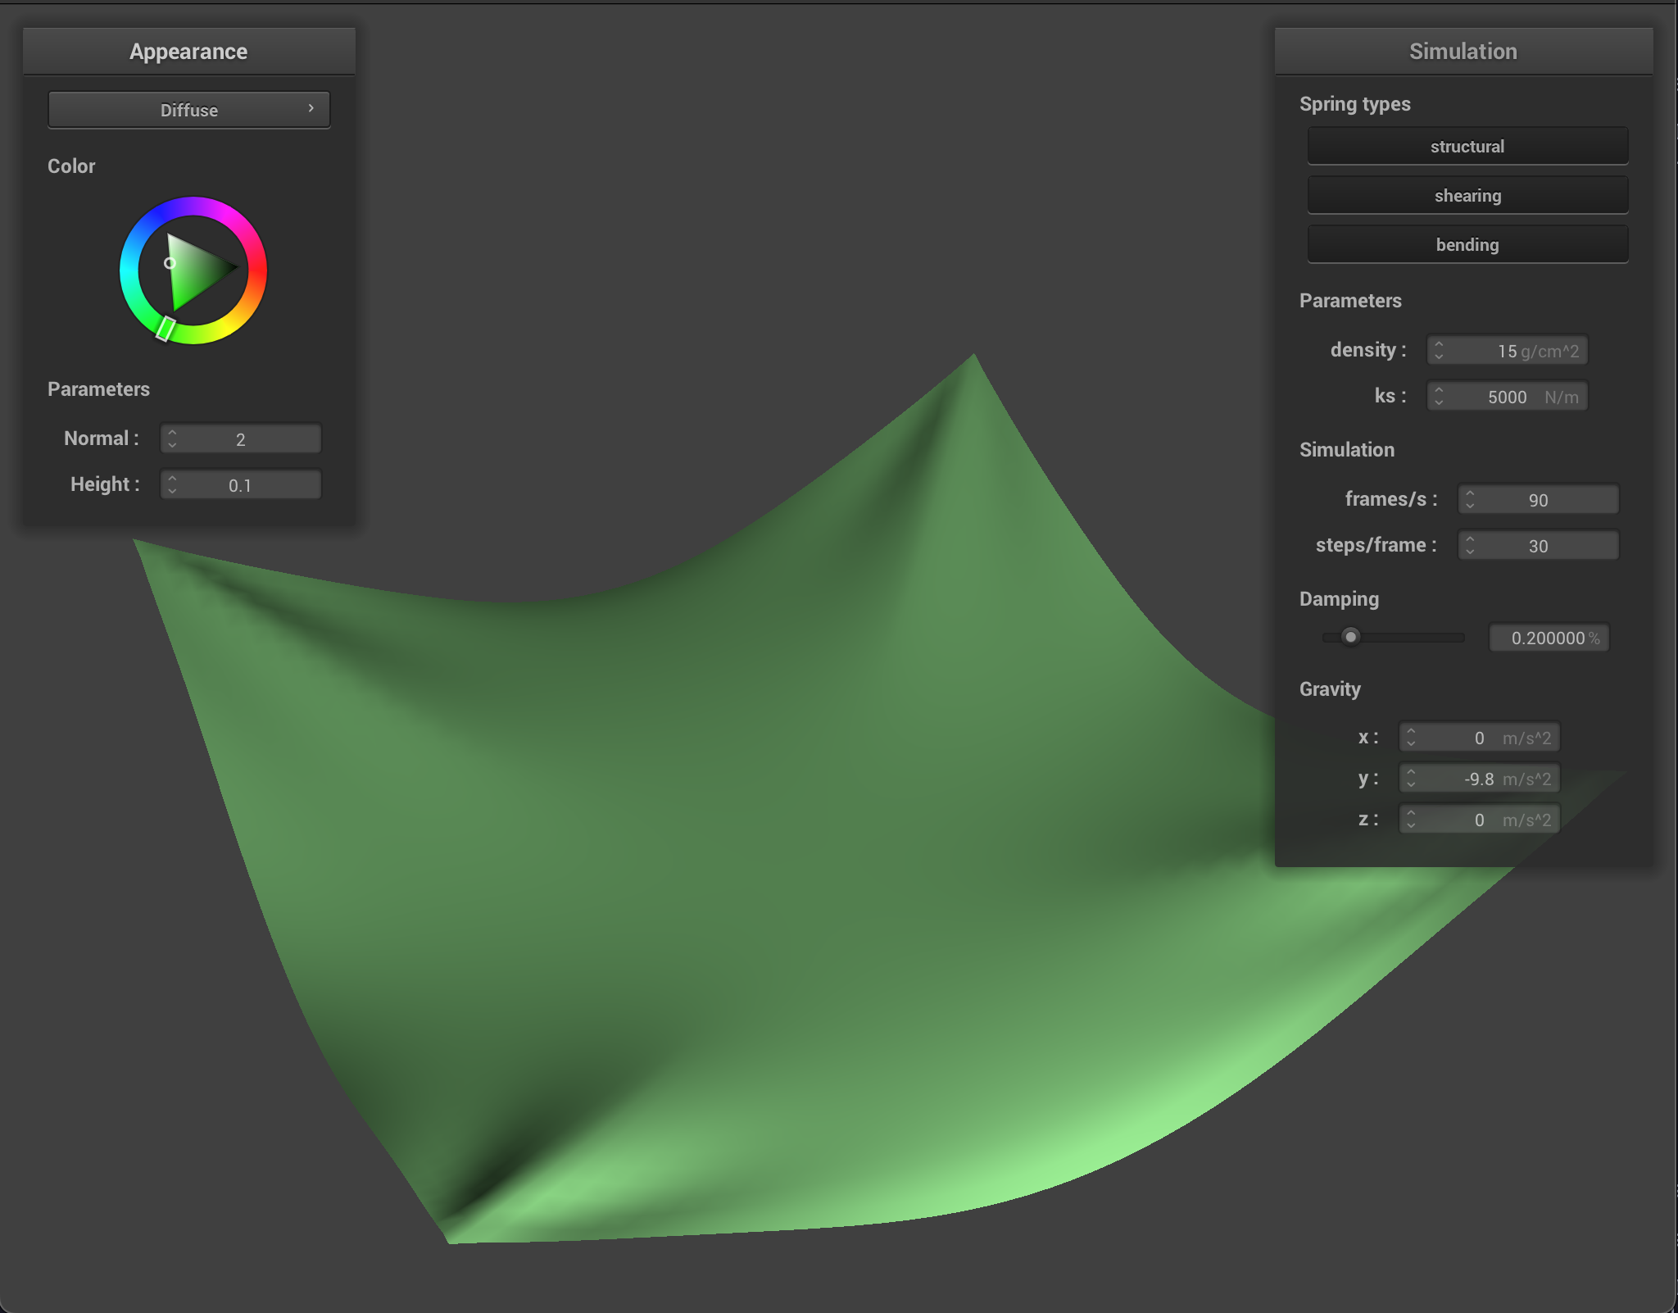Screen dimensions: 1678x1313
Task: Click the Simulation panel header
Action: [1463, 51]
